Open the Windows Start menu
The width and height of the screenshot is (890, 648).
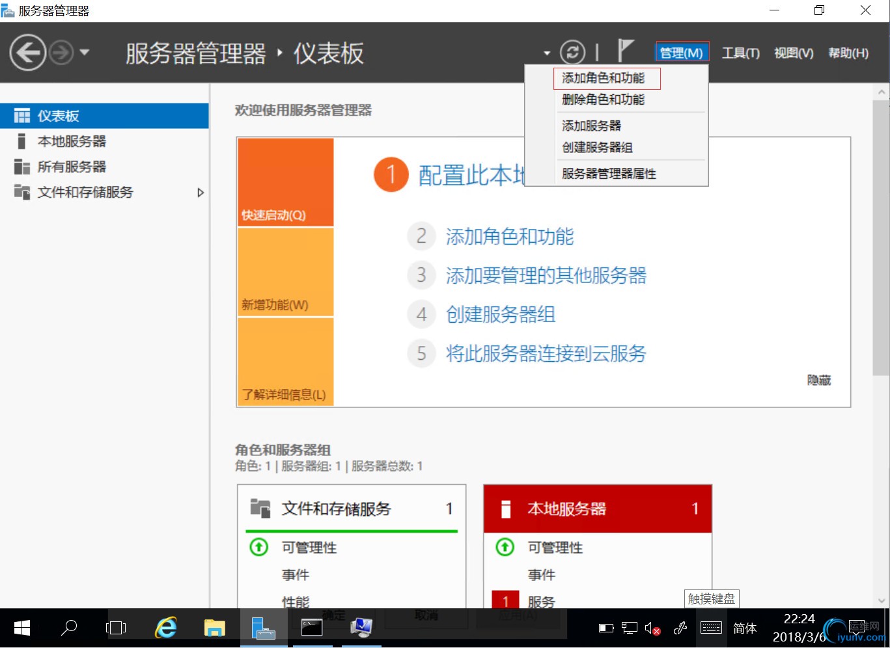[22, 628]
